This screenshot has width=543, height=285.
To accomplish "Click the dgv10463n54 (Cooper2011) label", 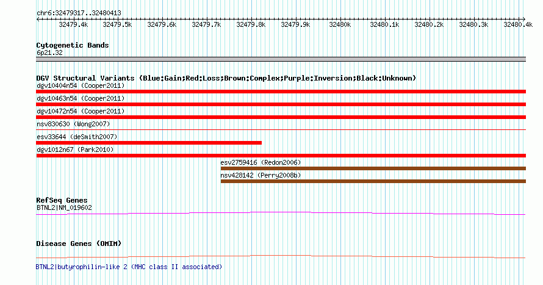I will 81,98.
